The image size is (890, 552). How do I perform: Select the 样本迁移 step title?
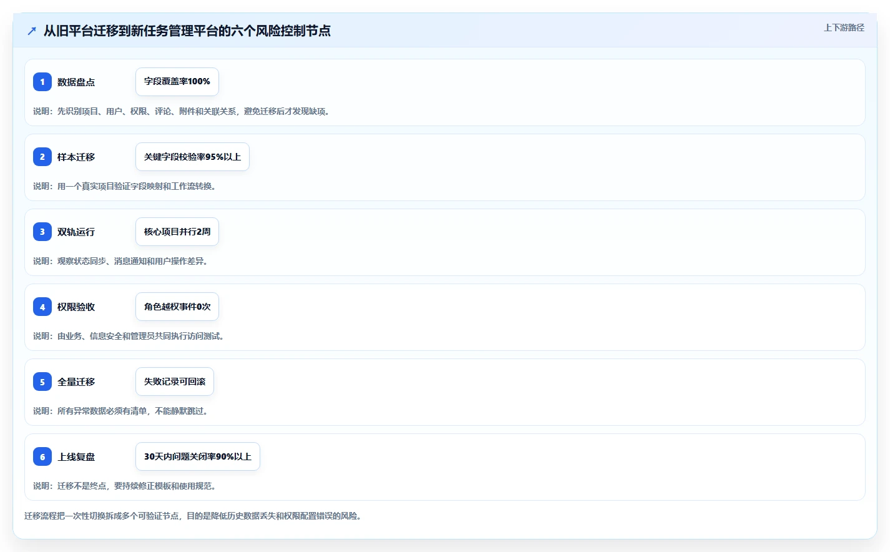76,157
